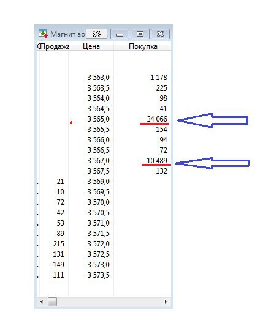Select price 3 570,0

click(99, 202)
